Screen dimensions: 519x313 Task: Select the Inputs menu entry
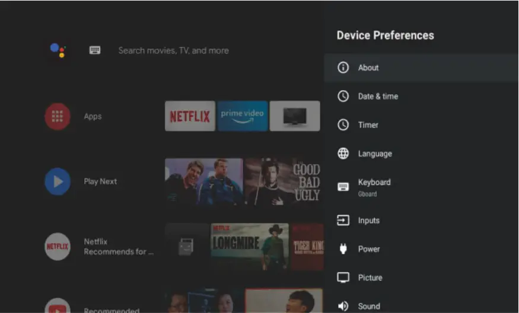pos(421,221)
